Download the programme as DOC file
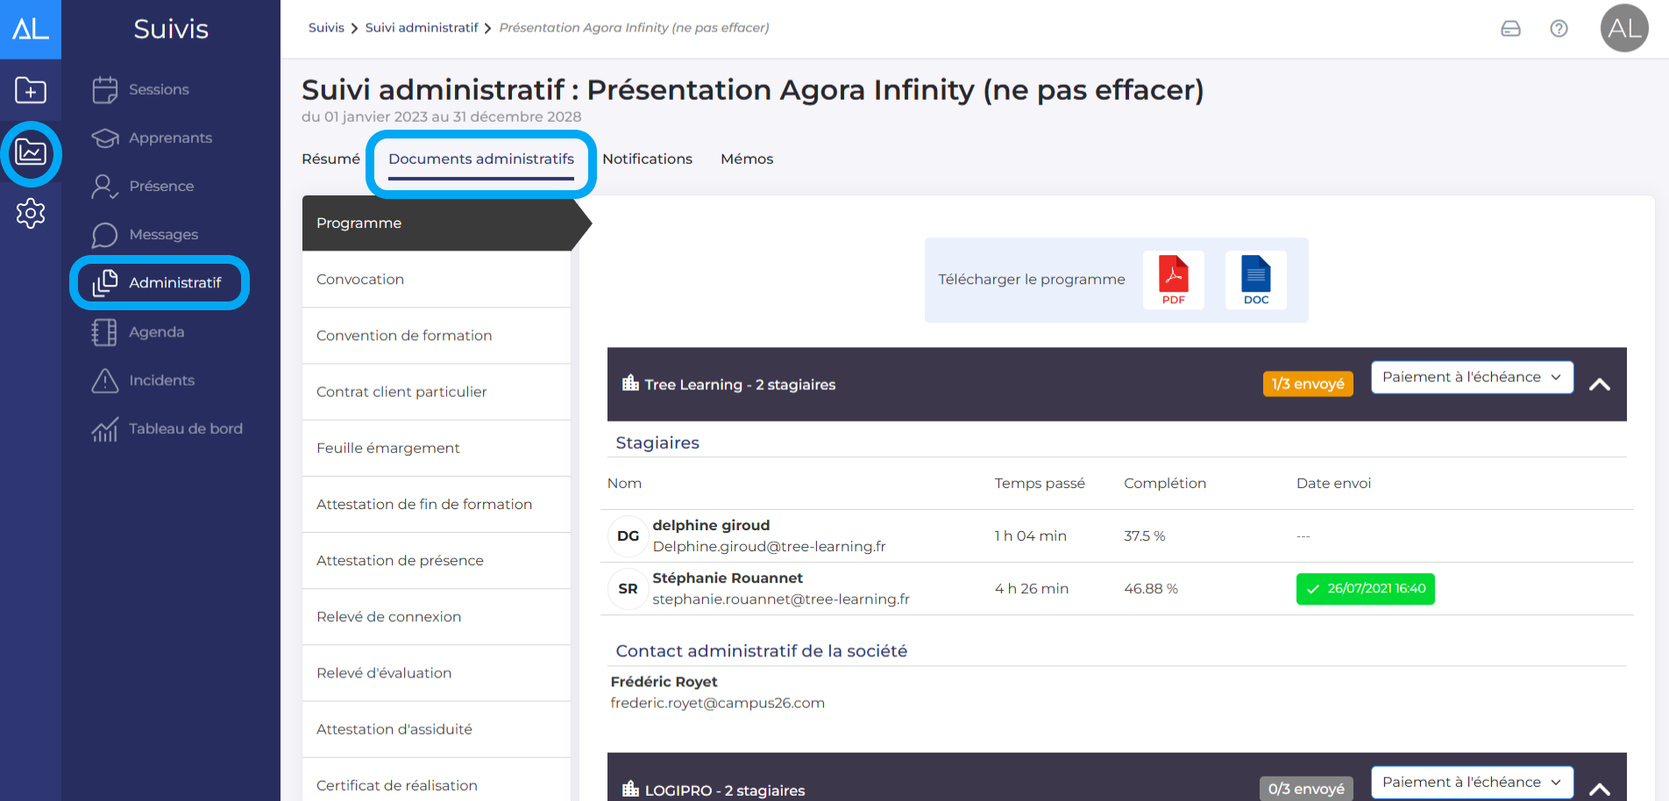Screen dimensions: 1669x801 pos(1255,280)
